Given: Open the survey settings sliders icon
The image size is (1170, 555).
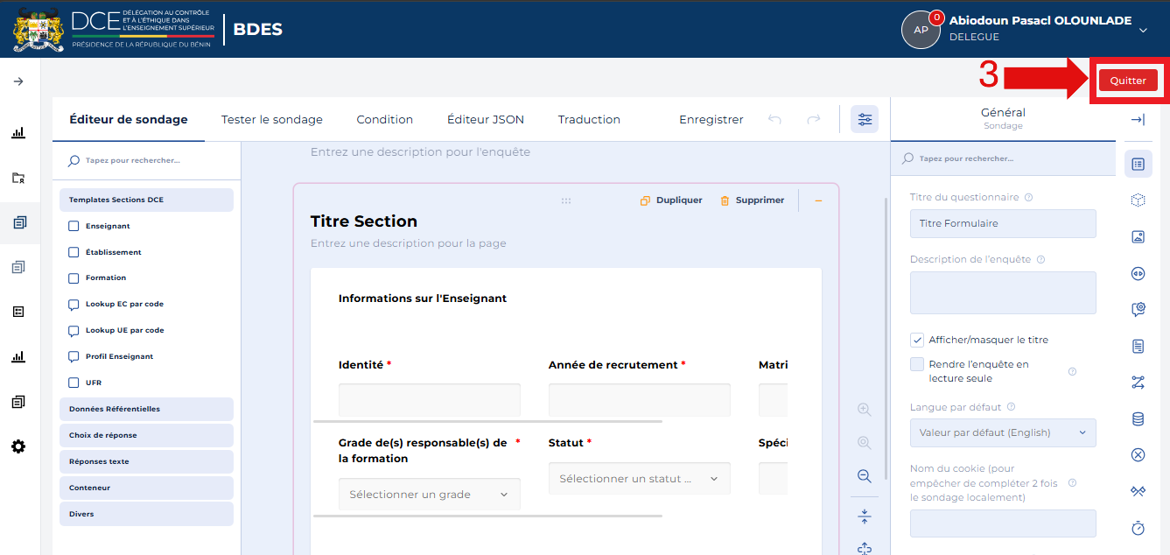Looking at the screenshot, I should coord(865,119).
